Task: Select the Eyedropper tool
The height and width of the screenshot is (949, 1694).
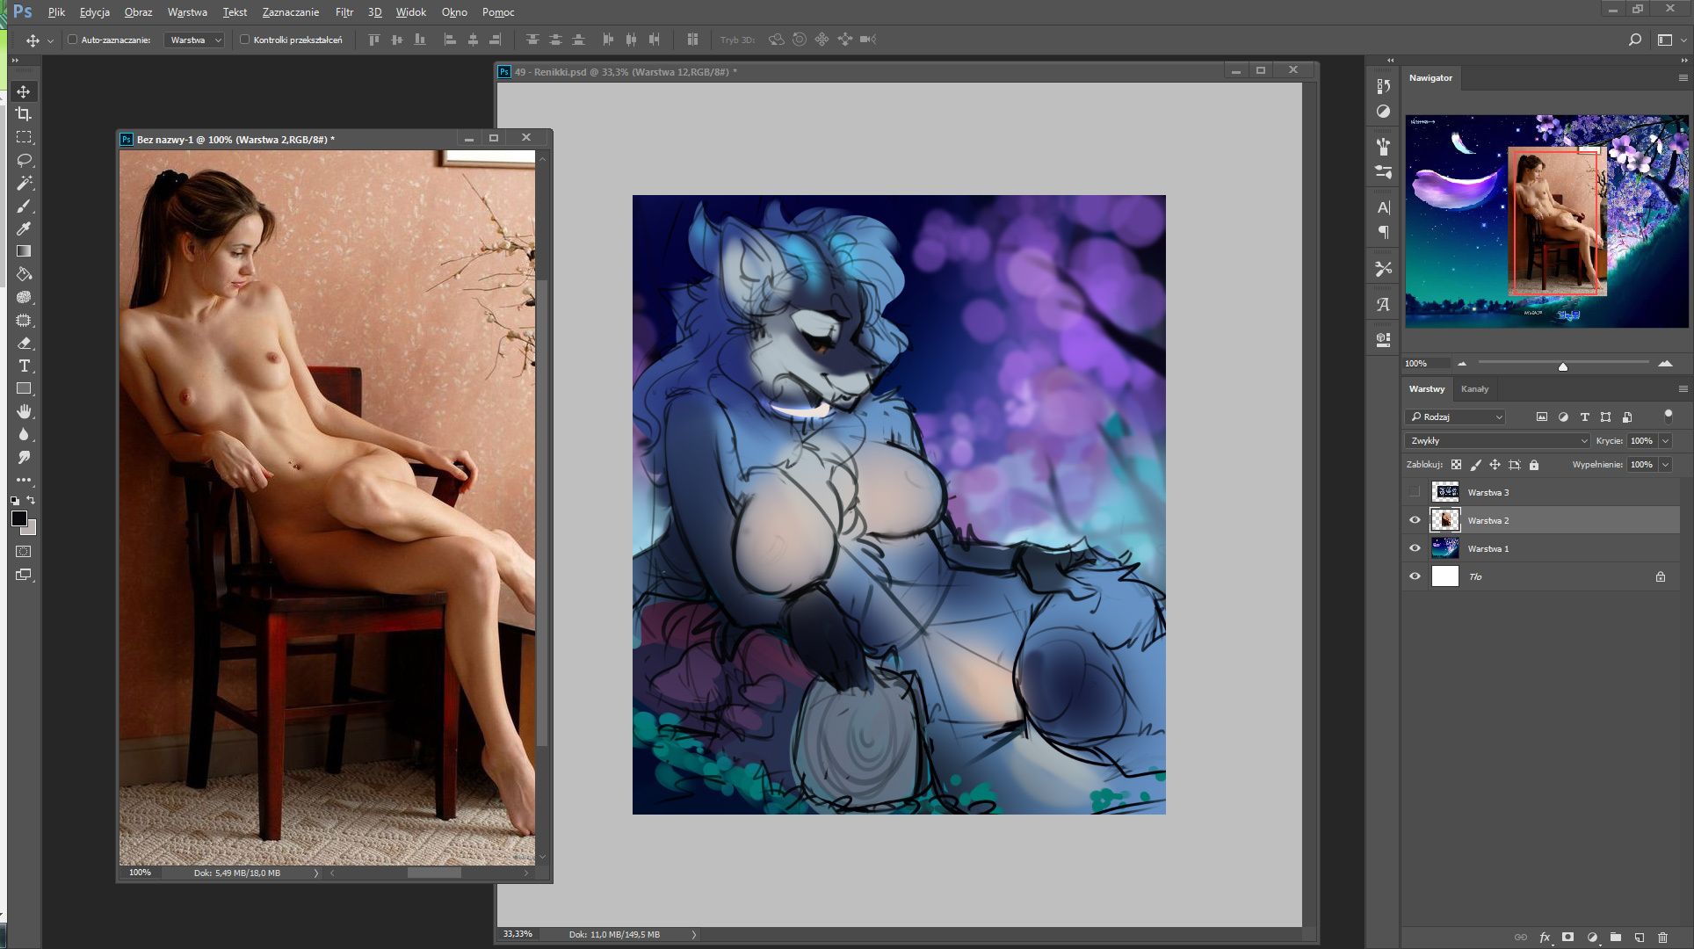Action: [24, 228]
